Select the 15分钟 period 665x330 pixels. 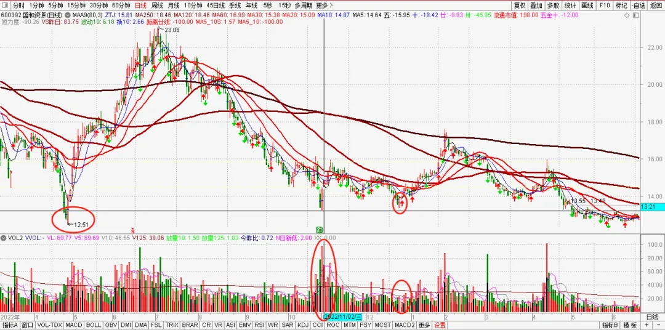(77, 6)
